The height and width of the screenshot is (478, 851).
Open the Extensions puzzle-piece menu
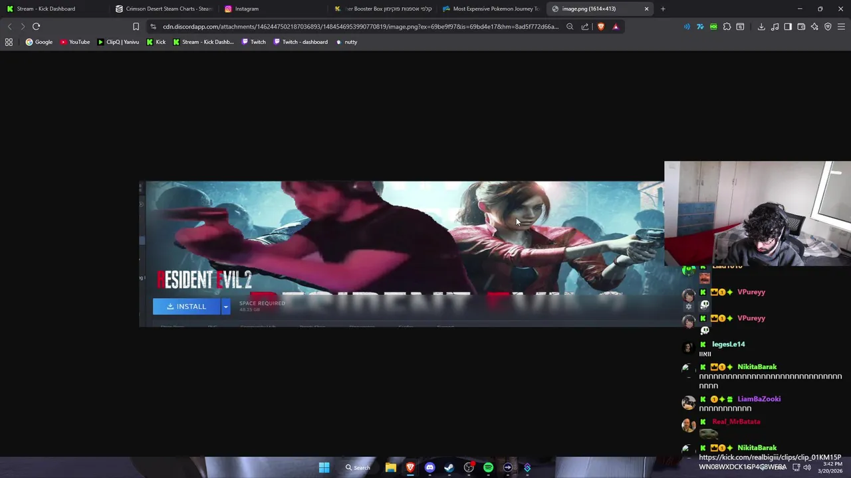[727, 27]
